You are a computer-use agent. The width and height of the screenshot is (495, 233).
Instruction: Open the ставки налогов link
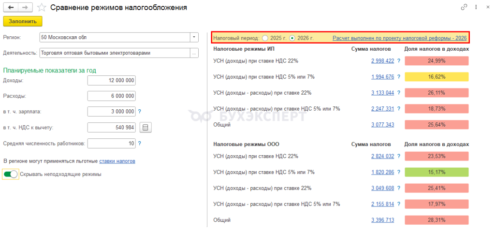click(x=117, y=161)
